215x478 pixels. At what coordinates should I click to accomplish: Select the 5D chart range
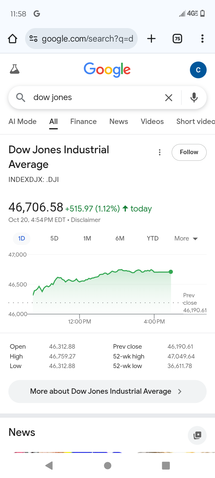click(54, 238)
